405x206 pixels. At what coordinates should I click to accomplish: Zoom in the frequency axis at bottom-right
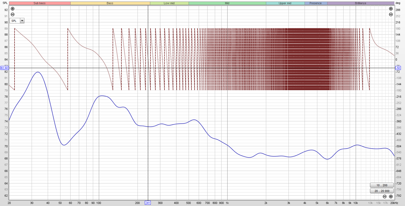[391, 197]
